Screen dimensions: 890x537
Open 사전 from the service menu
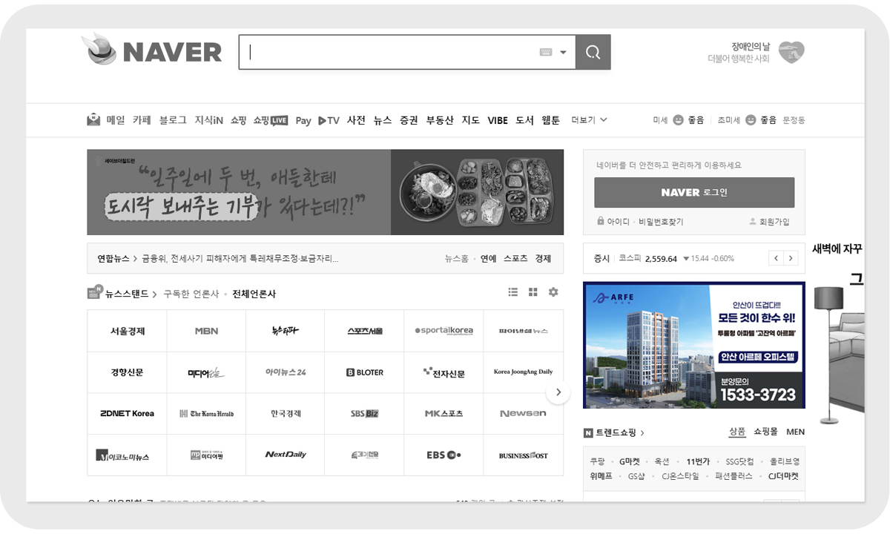356,120
